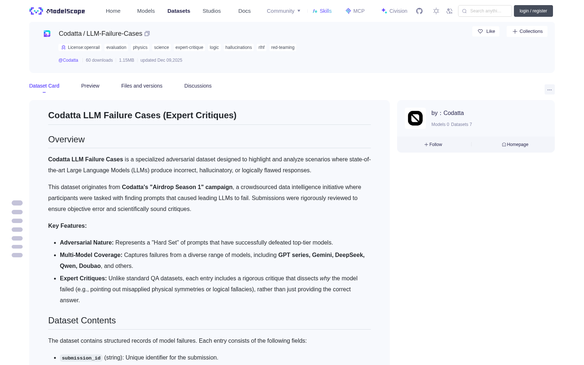Open the GitHub repository icon
The width and height of the screenshot is (584, 365).
[x=419, y=11]
